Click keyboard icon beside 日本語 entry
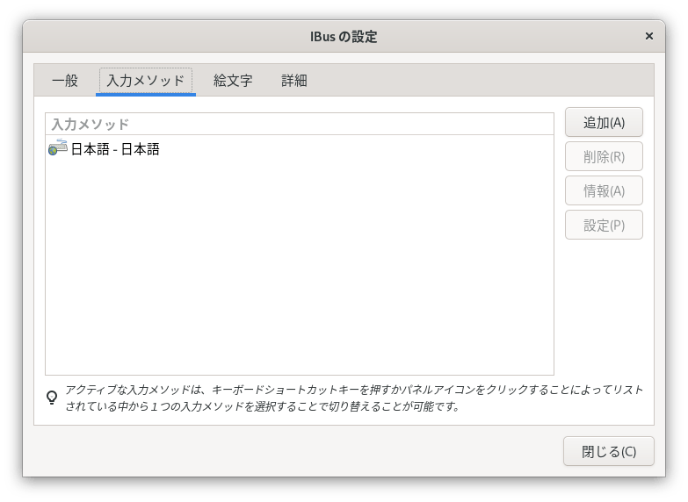The image size is (688, 502). 57,148
